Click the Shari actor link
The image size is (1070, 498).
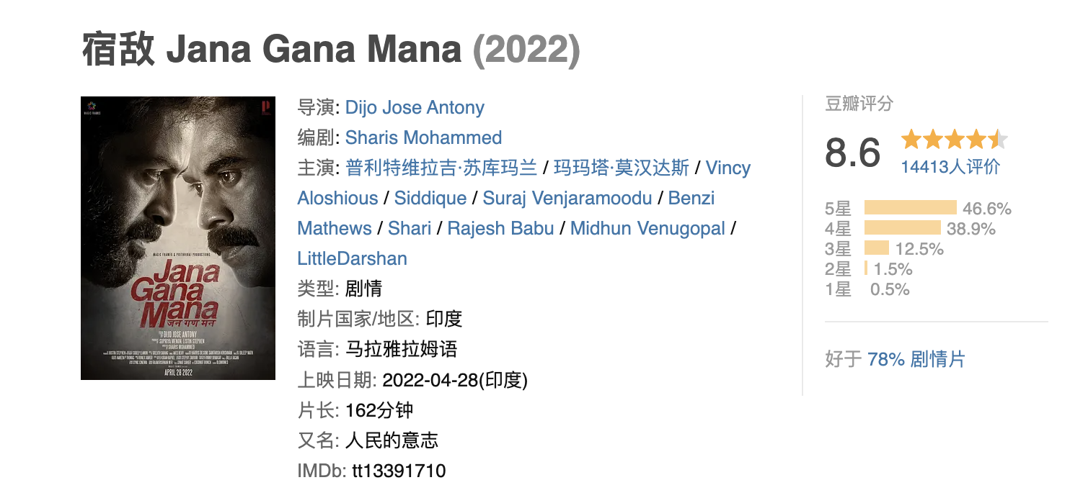[x=409, y=229]
